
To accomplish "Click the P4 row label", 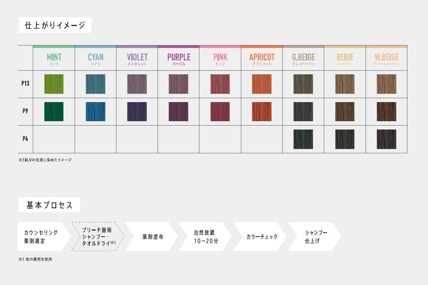I will 25,139.
